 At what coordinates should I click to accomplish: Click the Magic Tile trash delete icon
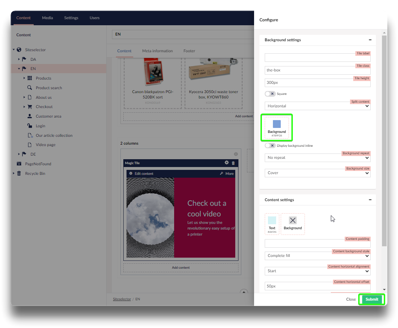click(x=233, y=163)
